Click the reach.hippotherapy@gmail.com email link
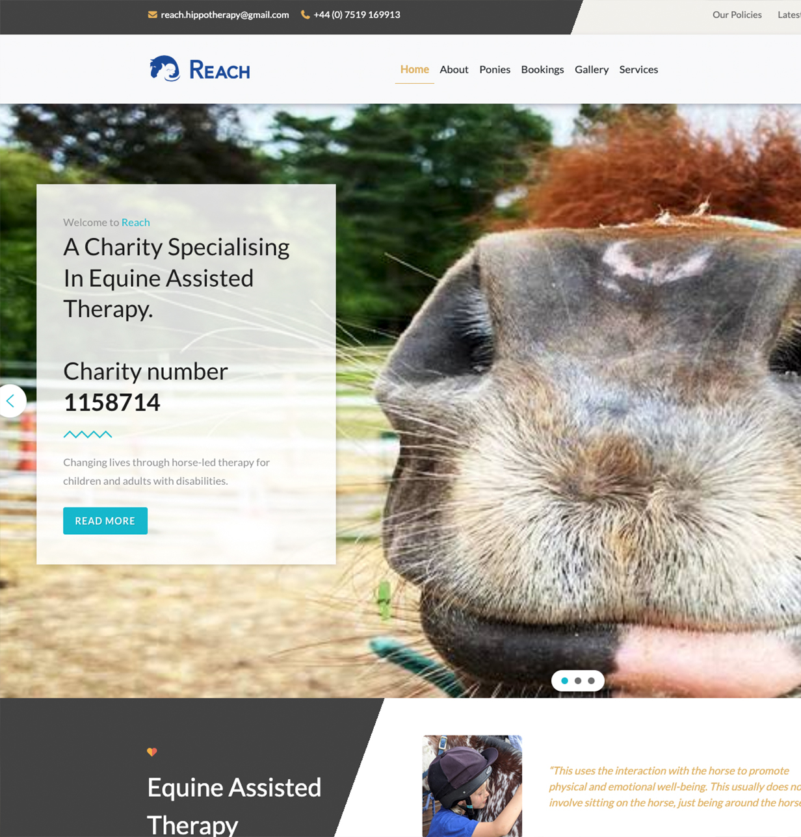The width and height of the screenshot is (801, 837). click(225, 15)
